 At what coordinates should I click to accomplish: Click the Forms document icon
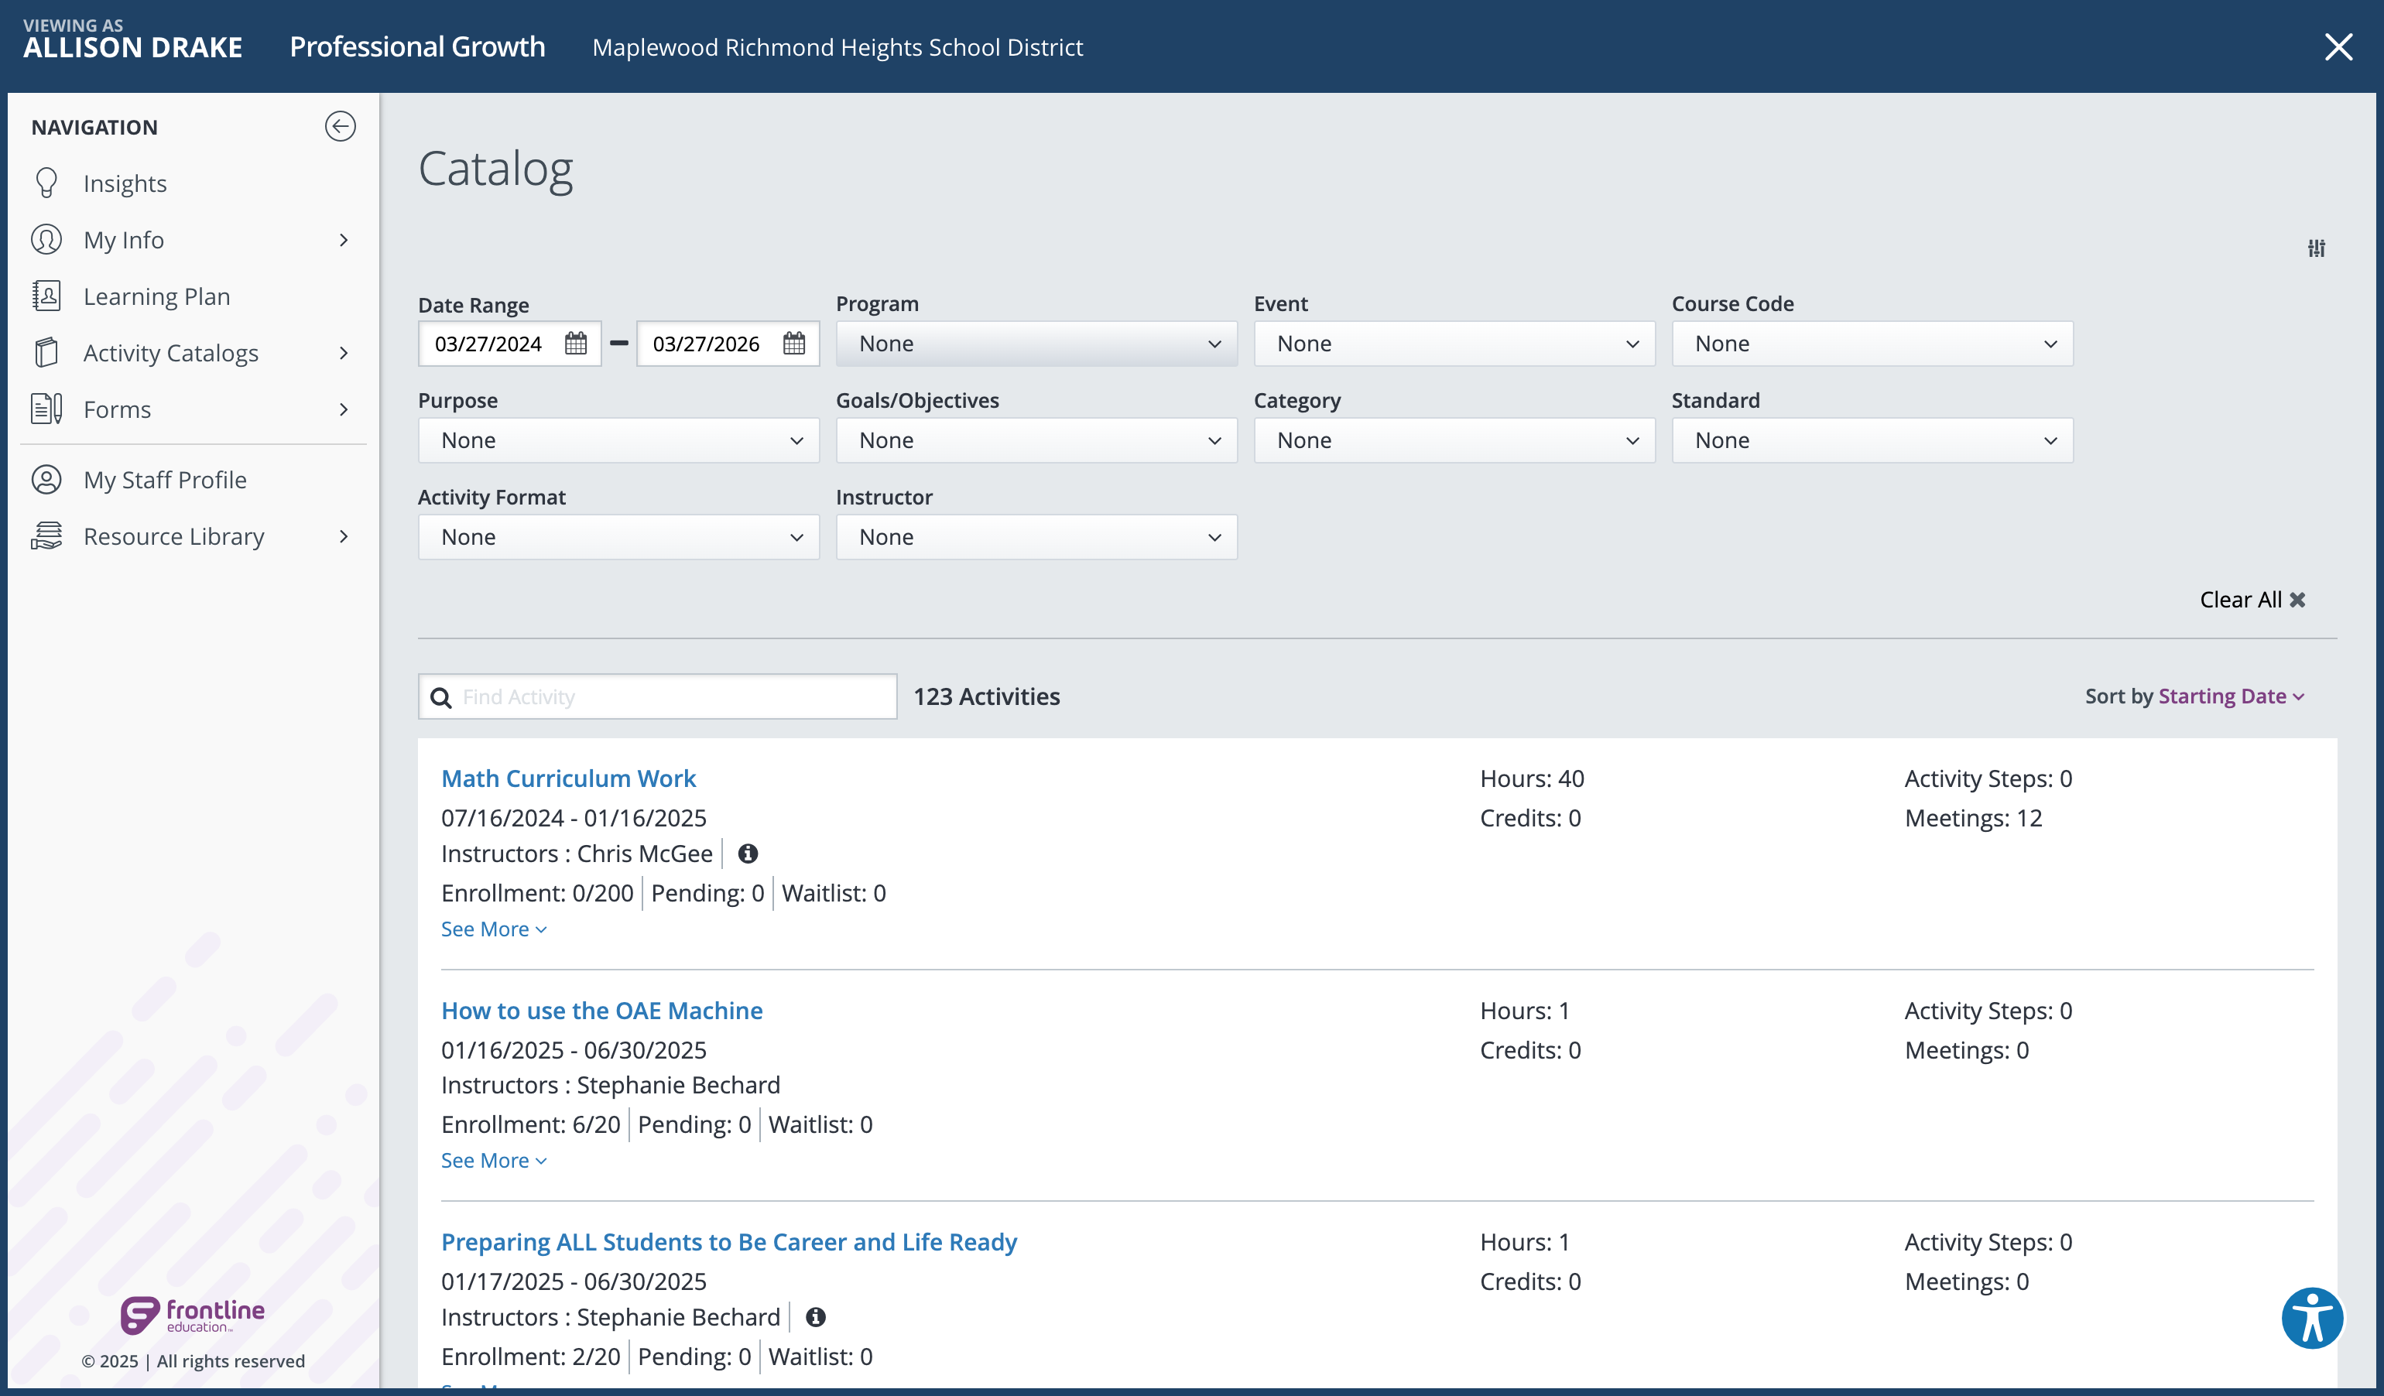point(46,409)
